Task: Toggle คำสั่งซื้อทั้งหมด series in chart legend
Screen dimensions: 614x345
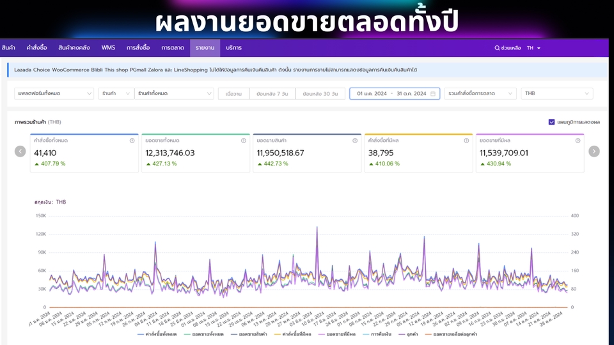Action: 157,334
